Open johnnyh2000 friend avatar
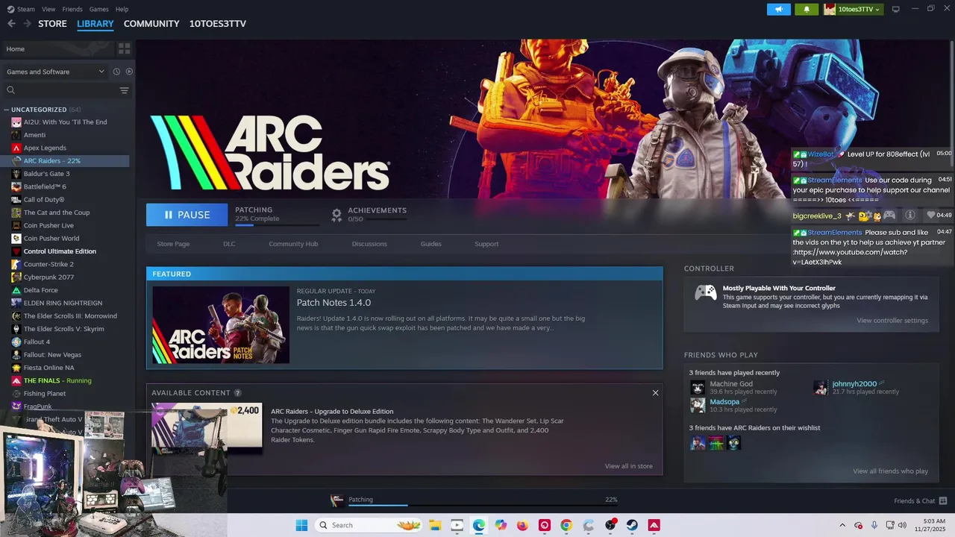 [x=821, y=387]
